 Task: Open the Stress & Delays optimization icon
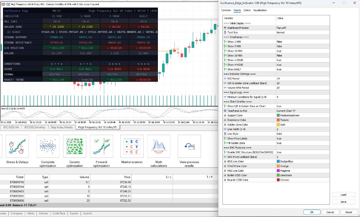pyautogui.click(x=17, y=146)
